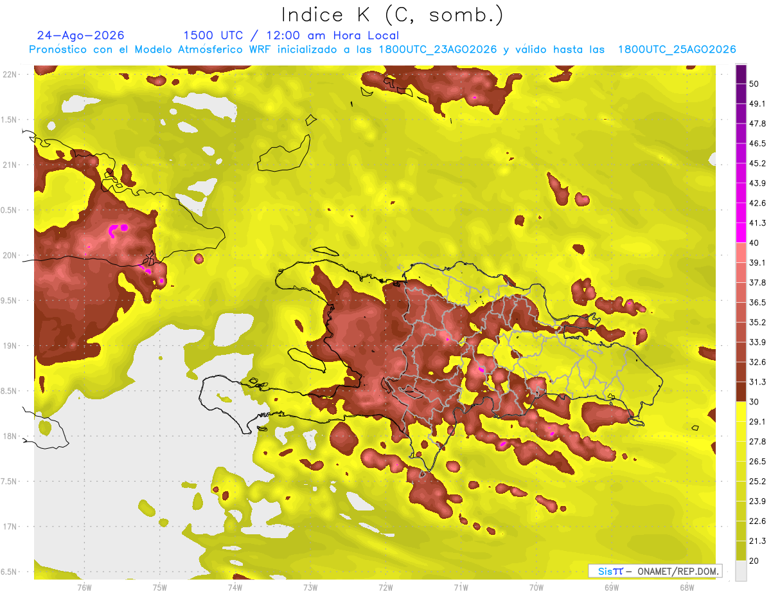
Task: Click the colorbar value "20"
Action: [x=754, y=561]
